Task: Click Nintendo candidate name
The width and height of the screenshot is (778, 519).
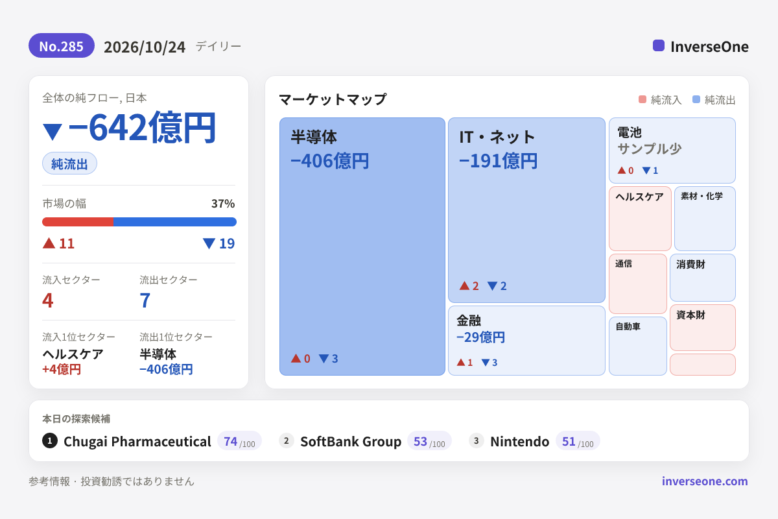Action: click(x=520, y=442)
